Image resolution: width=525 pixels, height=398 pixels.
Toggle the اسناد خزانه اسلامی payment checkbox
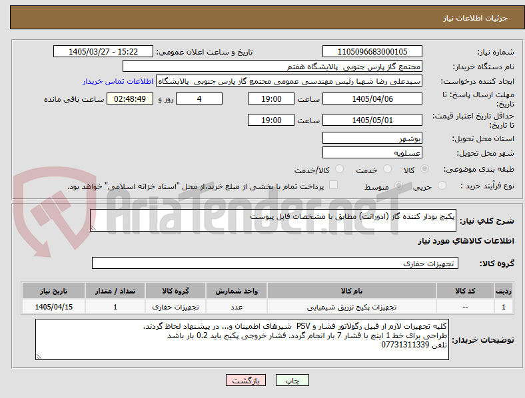[x=334, y=185]
